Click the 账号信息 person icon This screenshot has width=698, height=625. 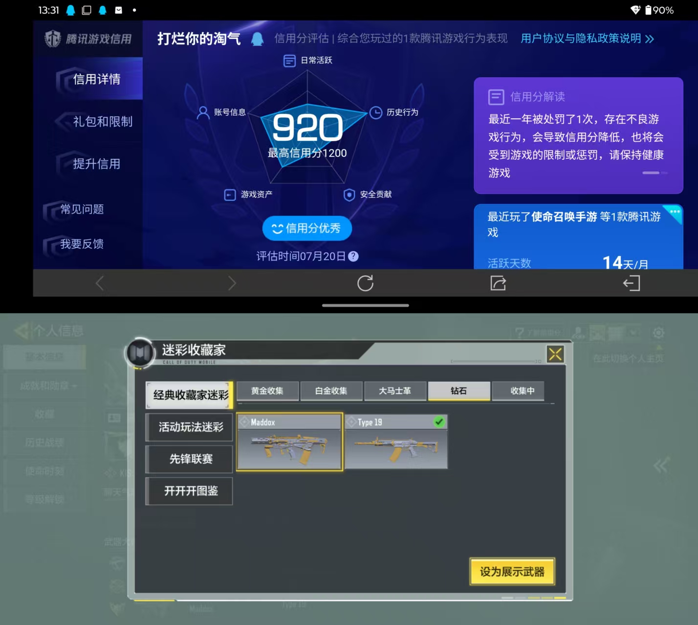(x=203, y=112)
